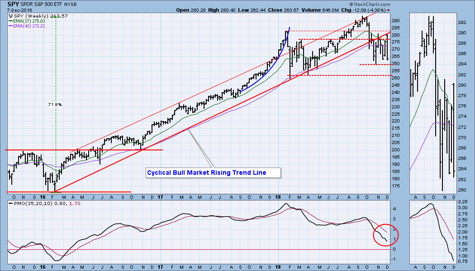475x271 pixels.
Task: Click the 0.75 label on PMO zoom axis
Action: (x=462, y=261)
